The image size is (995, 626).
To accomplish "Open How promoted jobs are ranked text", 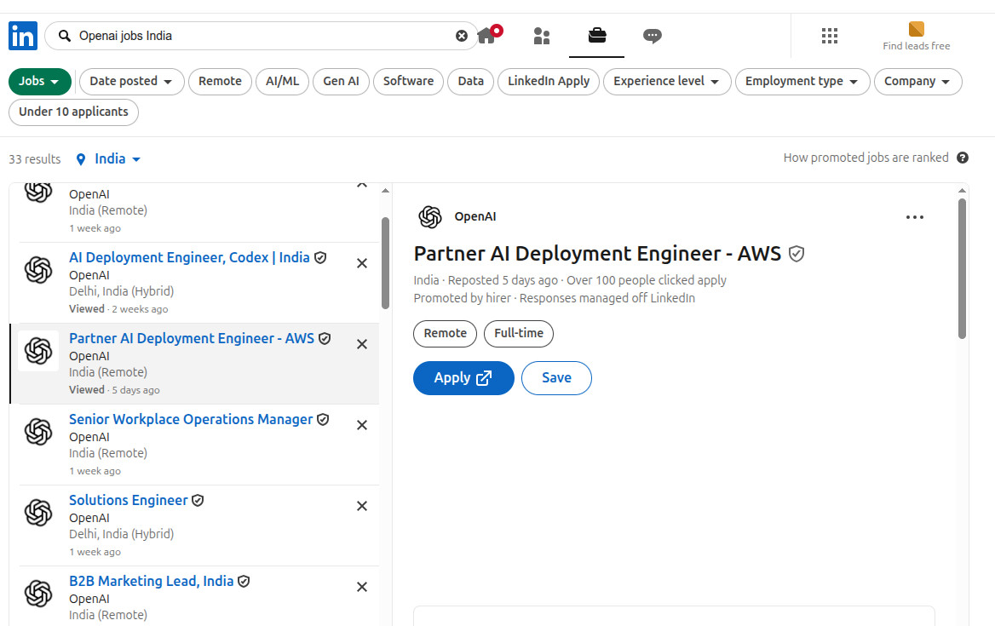I will [866, 158].
